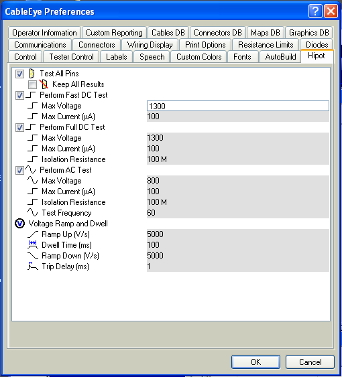Viewport: 342px width, 377px height.
Task: Click the Trip Delay value 1
Action: tap(238, 266)
